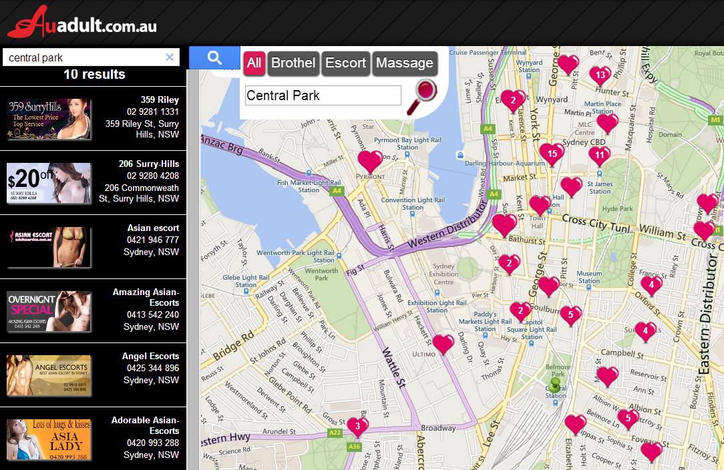Switch to the Escort category tab
Screen dimensions: 724x470
[345, 63]
